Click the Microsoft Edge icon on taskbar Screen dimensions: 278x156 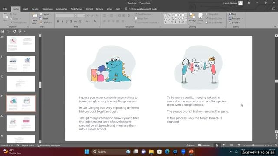(x=167, y=152)
